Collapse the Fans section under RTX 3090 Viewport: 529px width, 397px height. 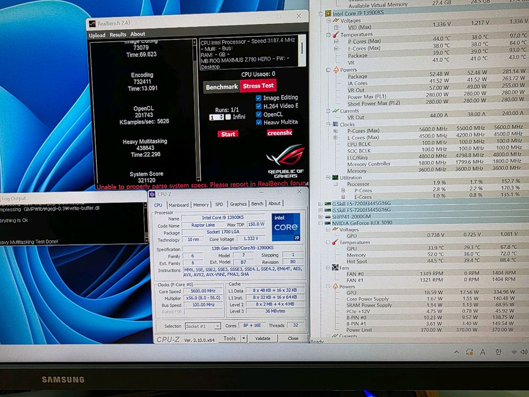pyautogui.click(x=328, y=267)
